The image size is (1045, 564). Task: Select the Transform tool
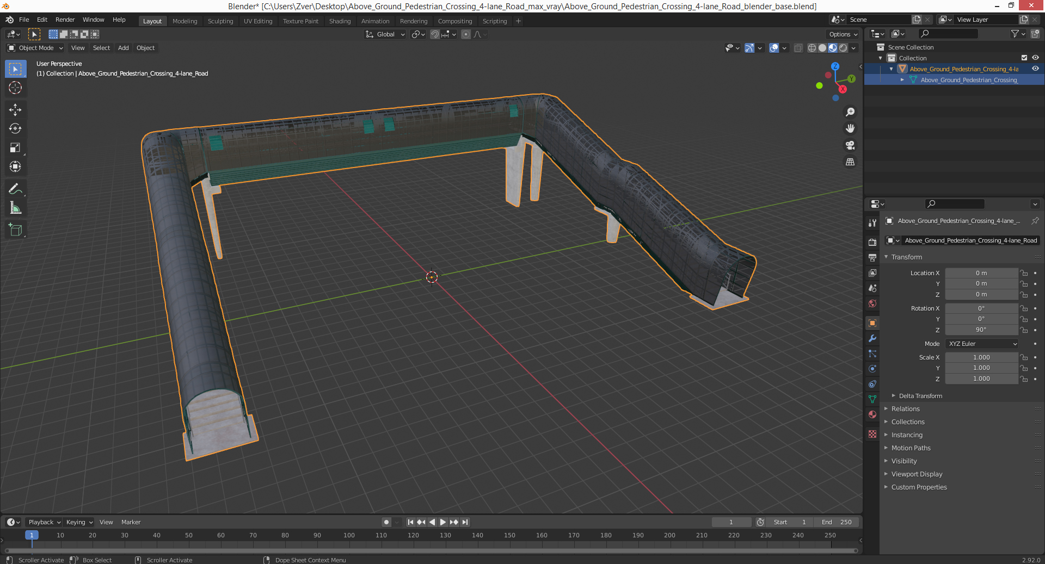15,167
